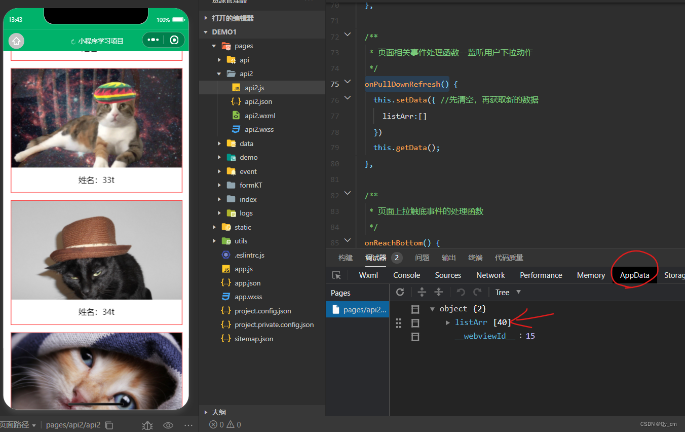
Task: Collapse the api2 folder
Action: (219, 74)
